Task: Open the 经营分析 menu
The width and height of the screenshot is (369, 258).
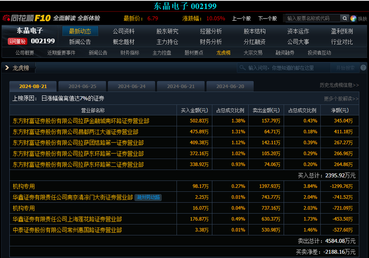Action: (x=211, y=31)
